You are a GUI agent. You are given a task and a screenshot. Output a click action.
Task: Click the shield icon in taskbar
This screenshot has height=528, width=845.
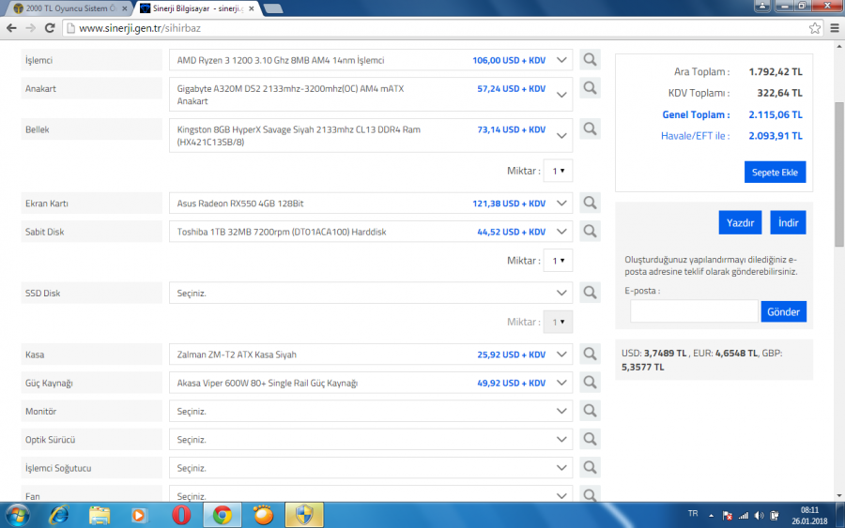[x=304, y=516]
